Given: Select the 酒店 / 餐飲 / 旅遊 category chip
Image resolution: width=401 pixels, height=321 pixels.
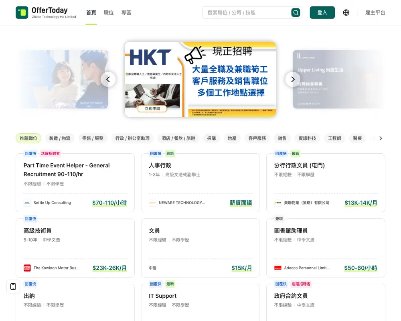Looking at the screenshot, I should [x=178, y=138].
